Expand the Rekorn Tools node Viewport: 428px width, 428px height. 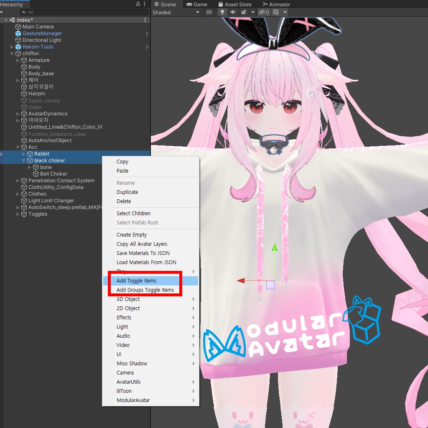click(x=12, y=47)
